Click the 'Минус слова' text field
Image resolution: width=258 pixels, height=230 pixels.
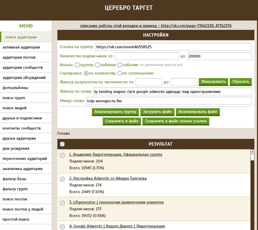(172, 101)
